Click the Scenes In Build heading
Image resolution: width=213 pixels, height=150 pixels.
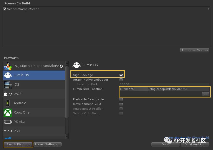(17, 3)
